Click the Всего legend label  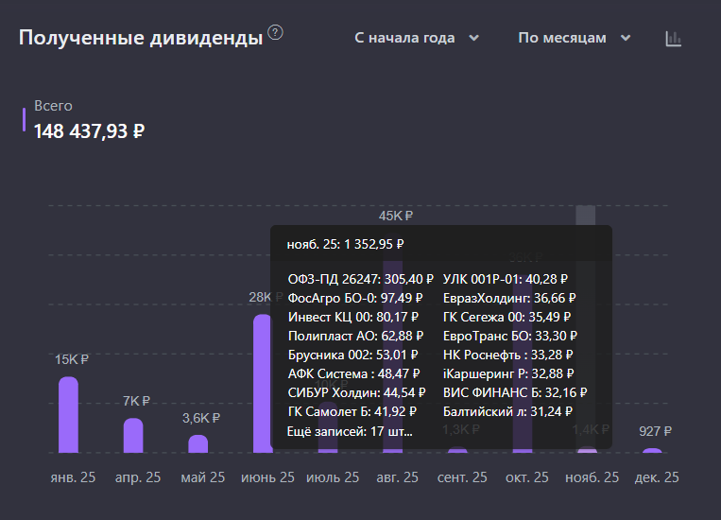point(53,105)
